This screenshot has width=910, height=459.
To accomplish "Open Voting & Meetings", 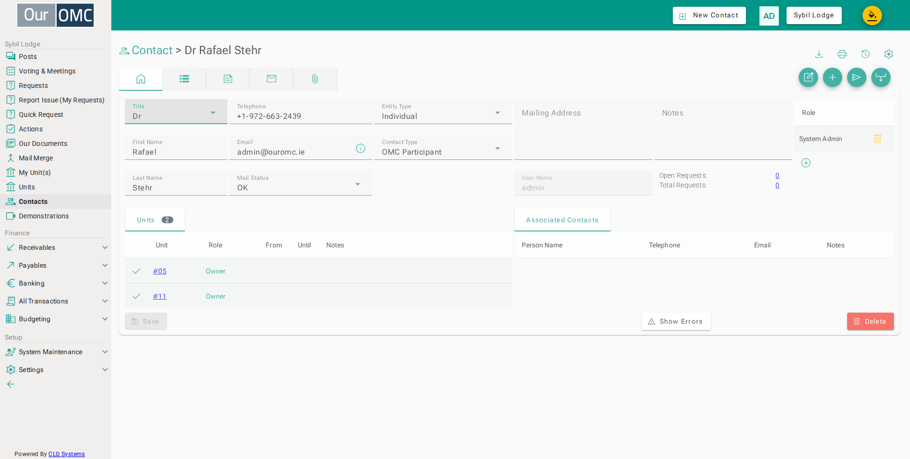I will [56, 71].
